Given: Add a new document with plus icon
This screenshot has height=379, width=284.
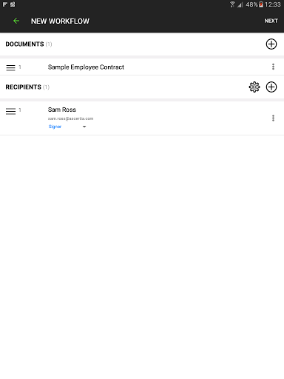Looking at the screenshot, I should [271, 44].
